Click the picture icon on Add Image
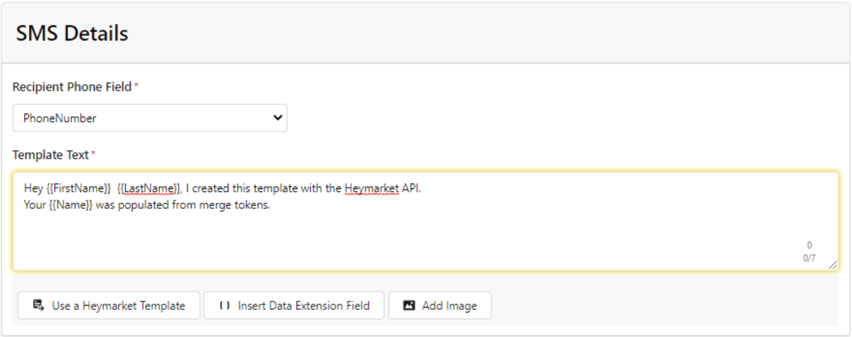 (409, 305)
